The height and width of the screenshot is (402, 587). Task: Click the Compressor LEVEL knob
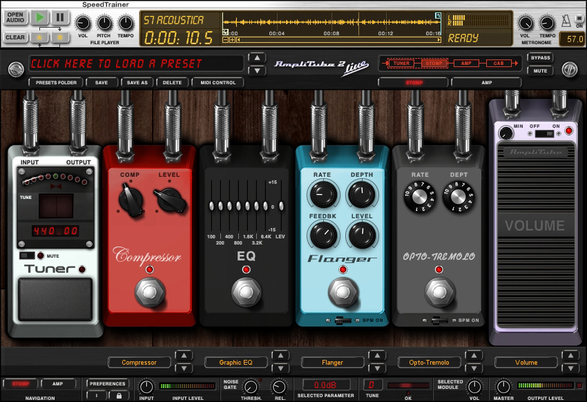point(171,199)
